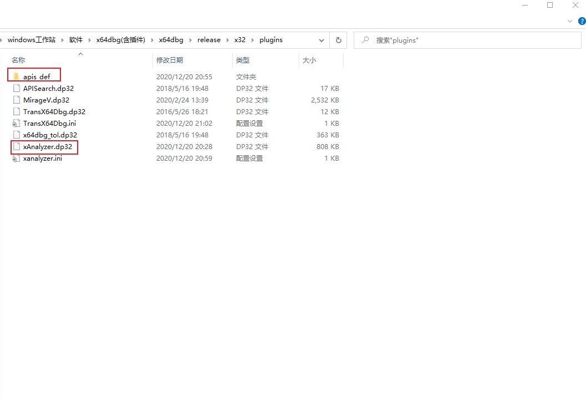586x399 pixels.
Task: Open the blue Help icon
Action: pyautogui.click(x=582, y=21)
